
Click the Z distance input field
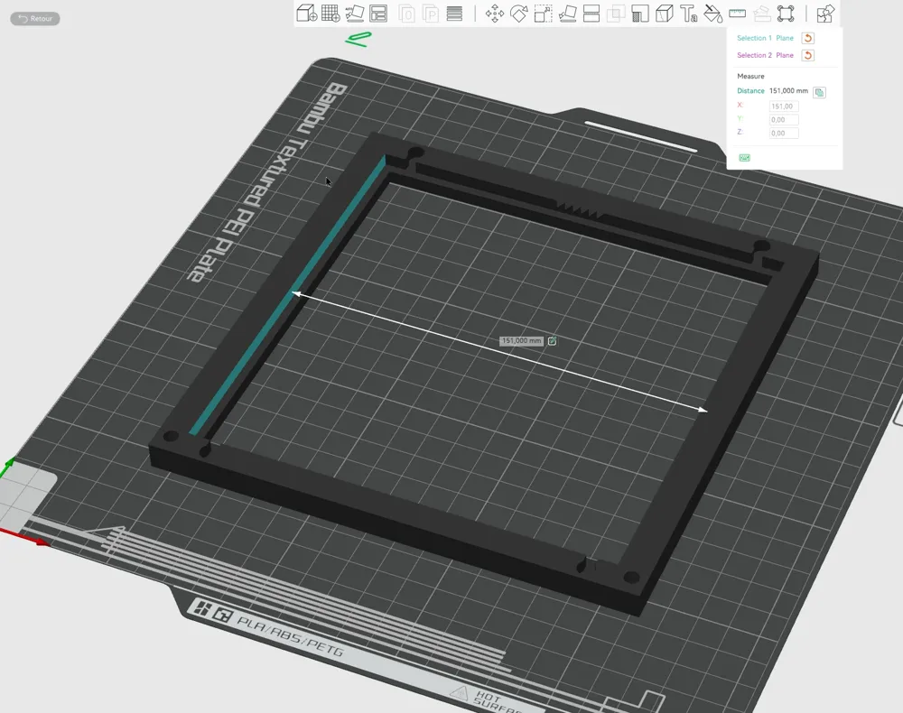[784, 133]
